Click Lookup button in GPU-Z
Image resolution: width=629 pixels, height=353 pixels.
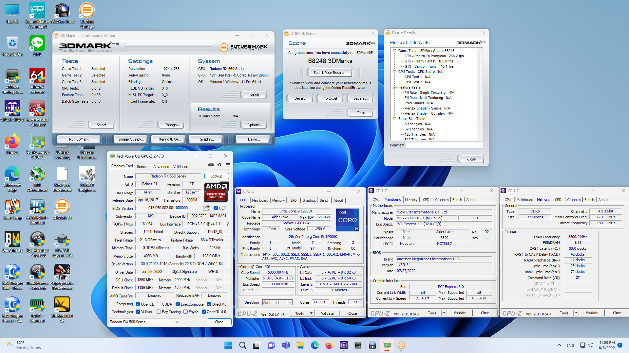pyautogui.click(x=216, y=176)
